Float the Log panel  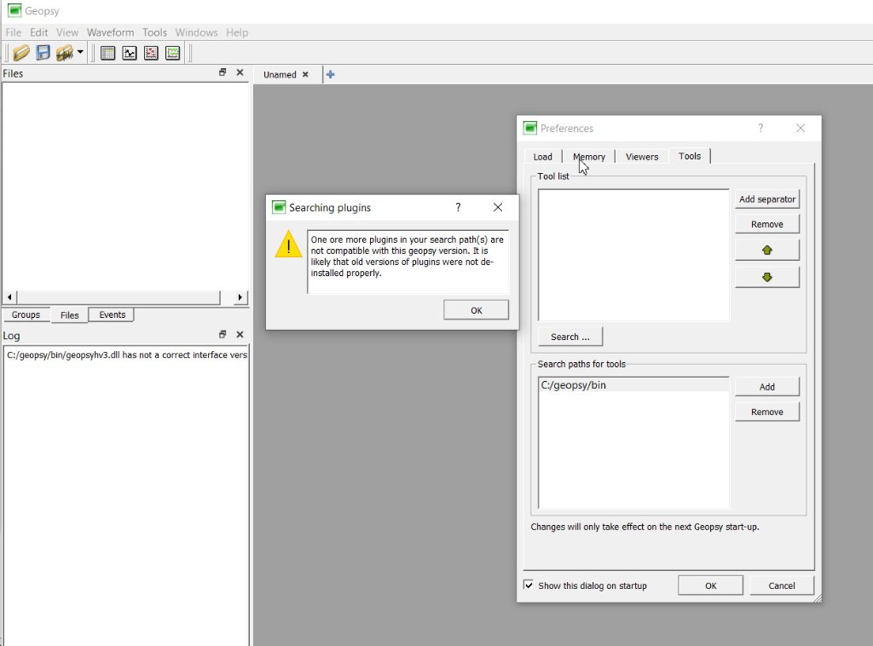click(x=223, y=335)
